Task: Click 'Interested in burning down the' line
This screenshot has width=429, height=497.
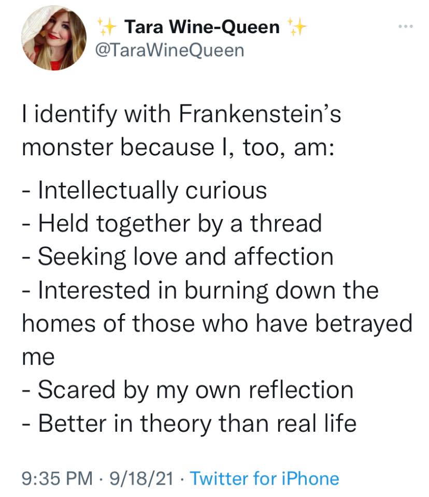Action: [x=200, y=290]
